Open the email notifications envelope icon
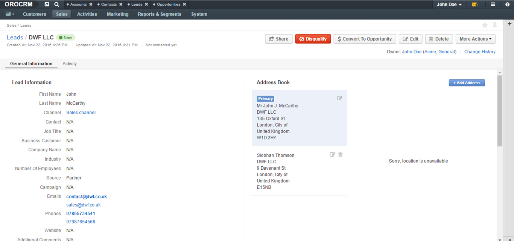The height and width of the screenshot is (241, 514). coord(475,5)
